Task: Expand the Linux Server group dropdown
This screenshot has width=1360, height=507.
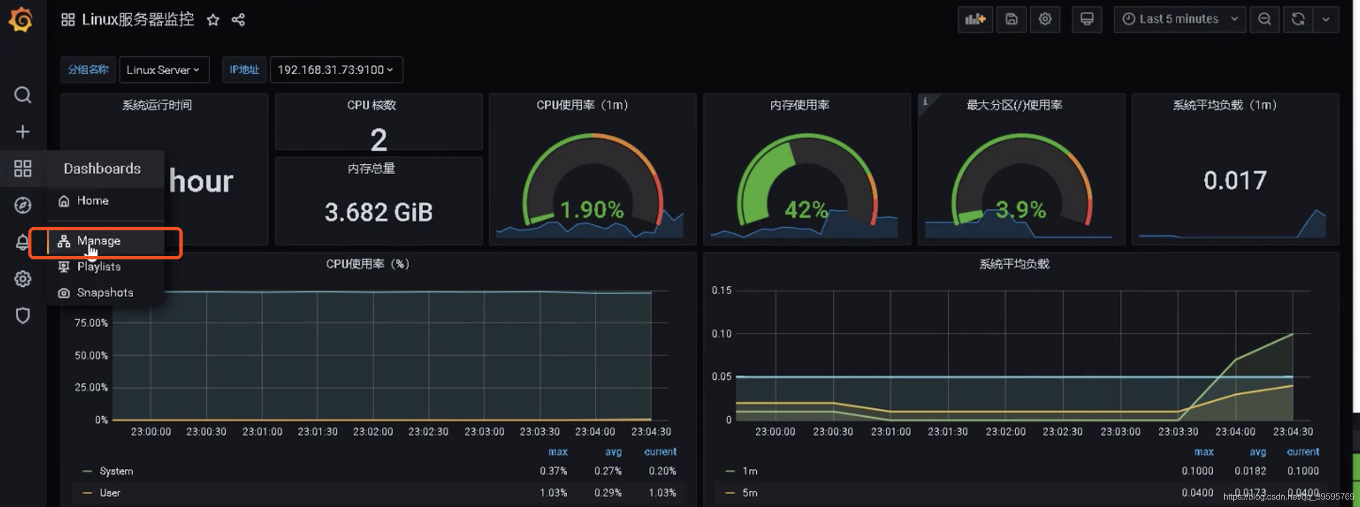Action: (x=164, y=70)
